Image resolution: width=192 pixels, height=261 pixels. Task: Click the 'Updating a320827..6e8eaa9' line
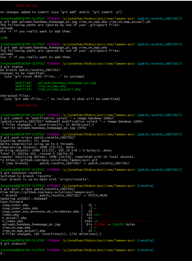(x=24, y=199)
